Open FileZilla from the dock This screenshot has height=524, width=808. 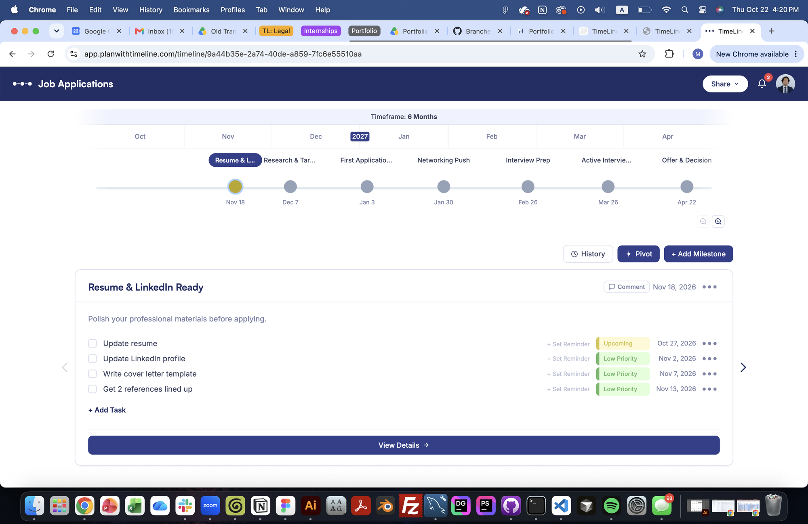(x=410, y=505)
